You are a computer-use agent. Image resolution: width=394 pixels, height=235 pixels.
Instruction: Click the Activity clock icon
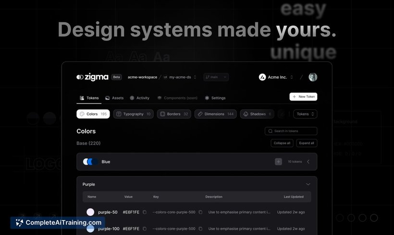(132, 98)
